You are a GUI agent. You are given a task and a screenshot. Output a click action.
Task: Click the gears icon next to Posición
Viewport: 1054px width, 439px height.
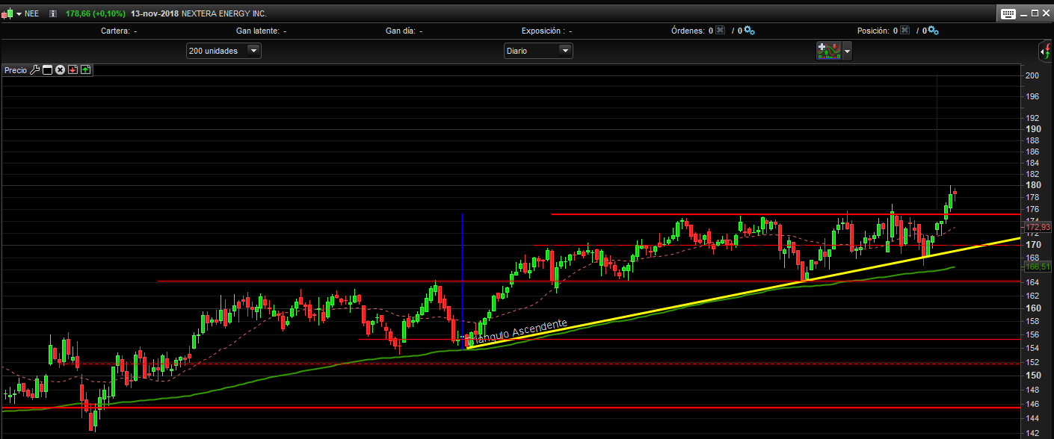933,31
